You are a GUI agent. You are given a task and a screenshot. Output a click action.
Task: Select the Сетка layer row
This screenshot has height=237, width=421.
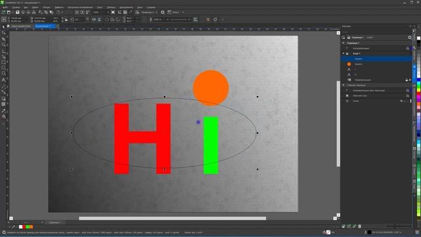click(376, 101)
